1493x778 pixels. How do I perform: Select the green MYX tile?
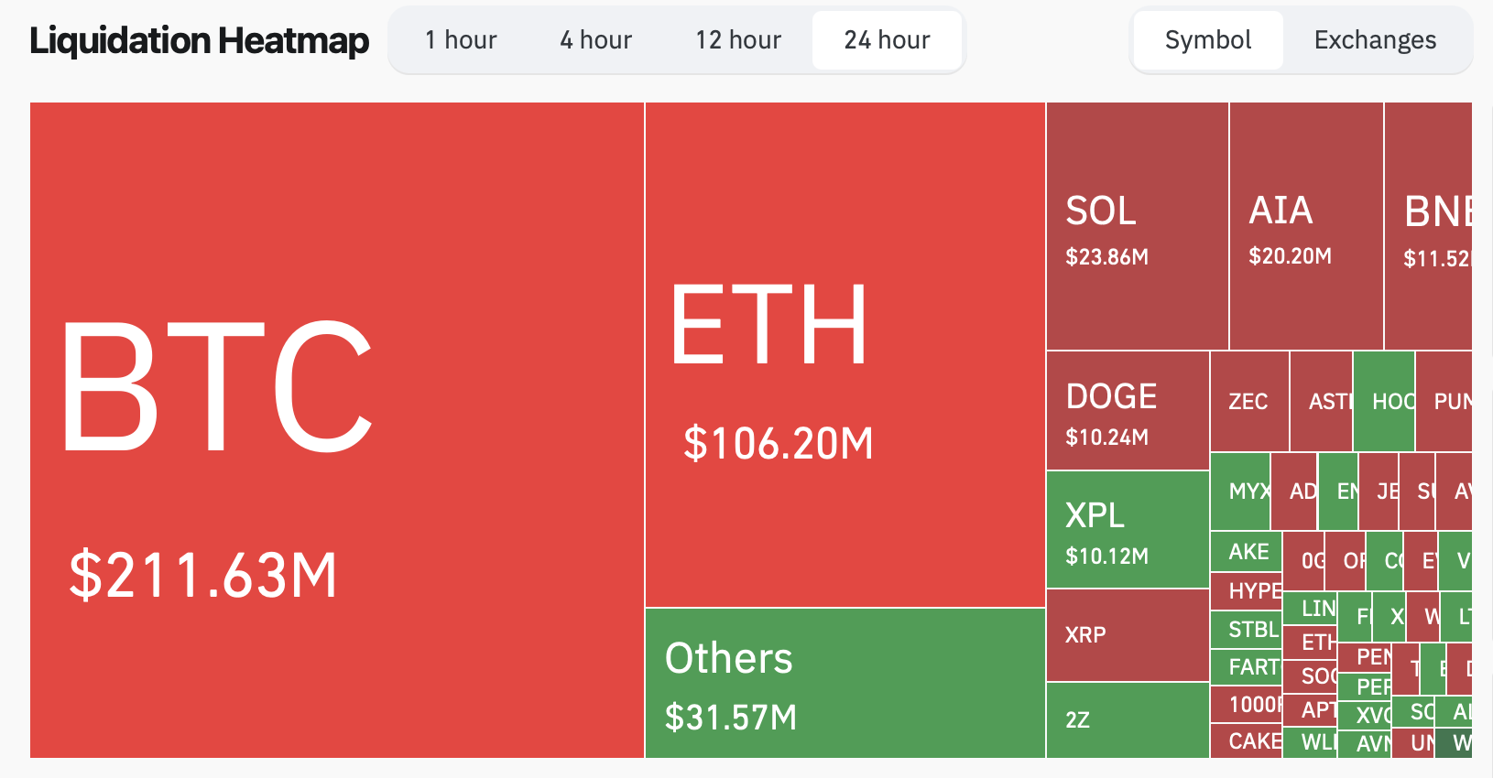(1240, 492)
